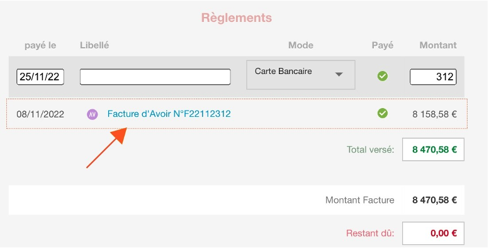Toggle the green paid checkmark for Carte Bancaire payment
The height and width of the screenshot is (248, 489).
[x=383, y=76]
